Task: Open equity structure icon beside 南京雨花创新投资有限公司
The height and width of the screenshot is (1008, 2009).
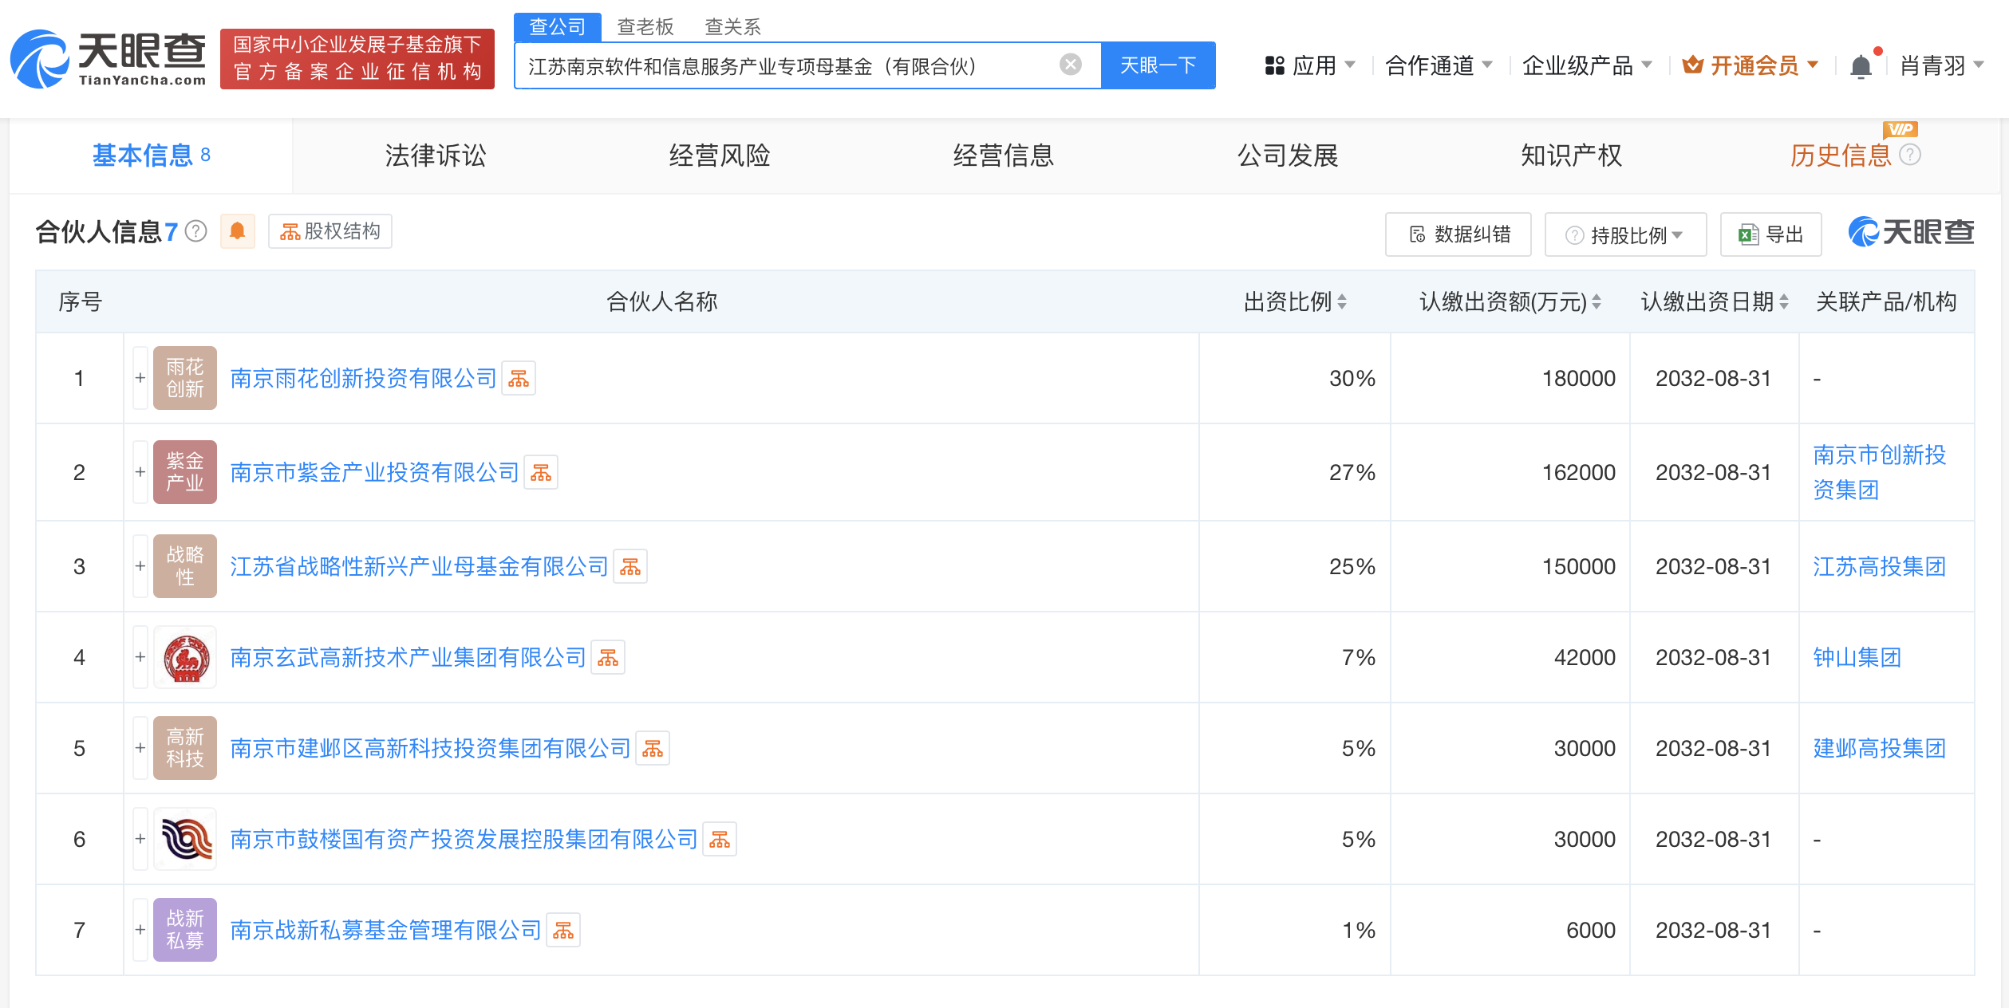Action: pos(519,378)
